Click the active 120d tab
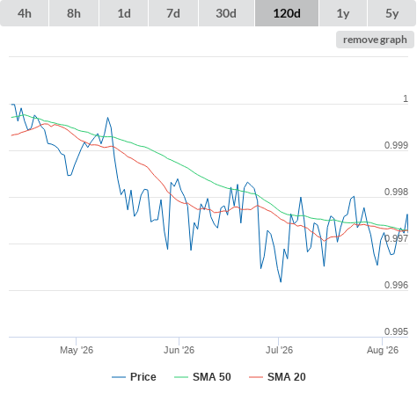 point(287,13)
